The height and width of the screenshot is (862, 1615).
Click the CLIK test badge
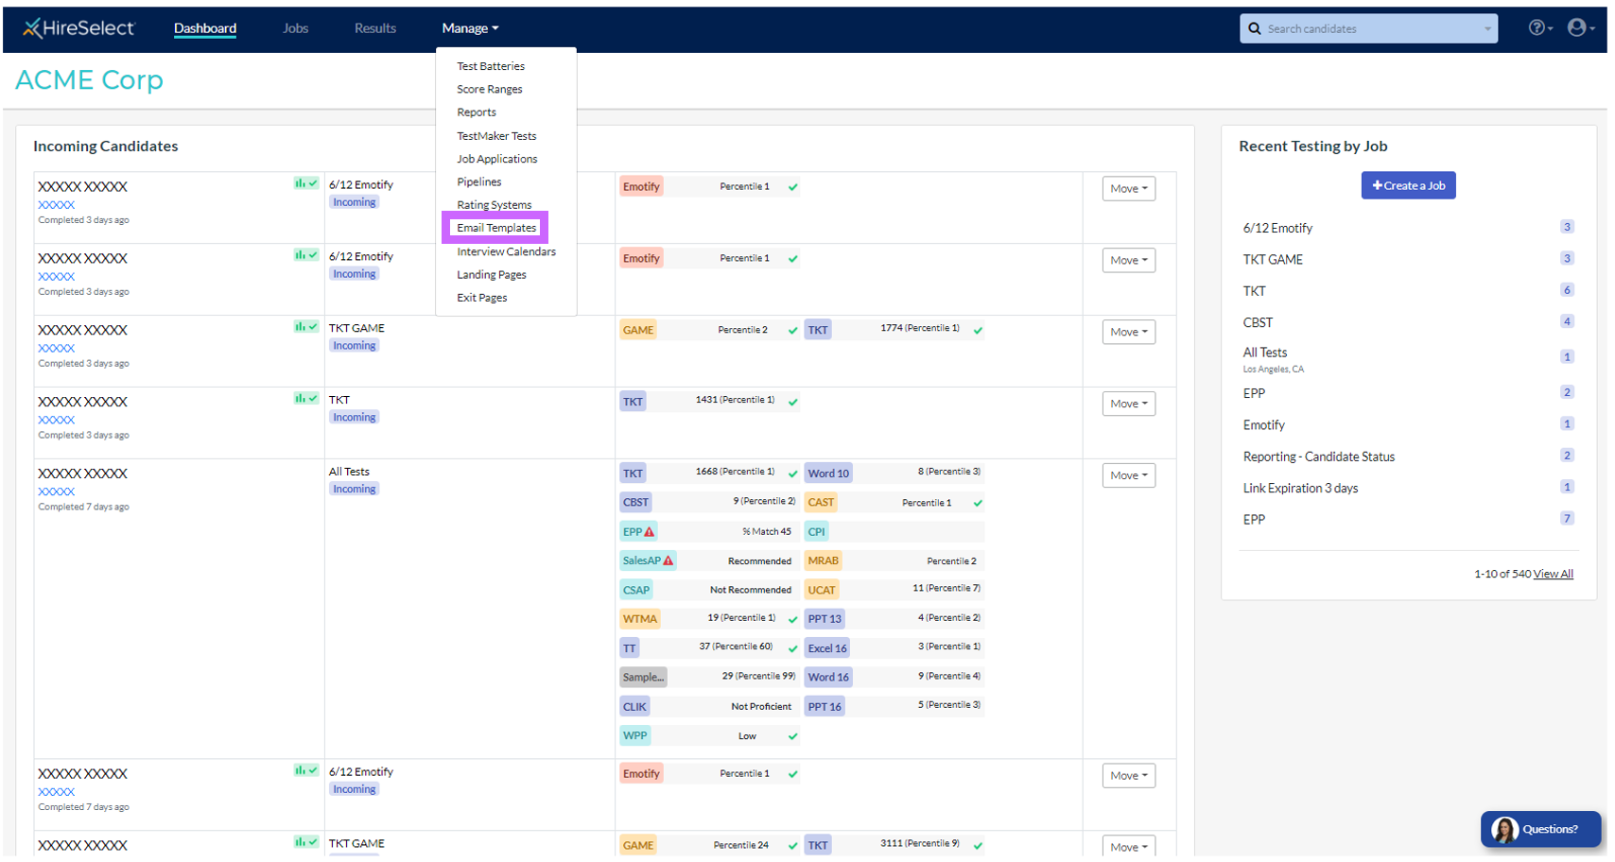click(x=635, y=706)
